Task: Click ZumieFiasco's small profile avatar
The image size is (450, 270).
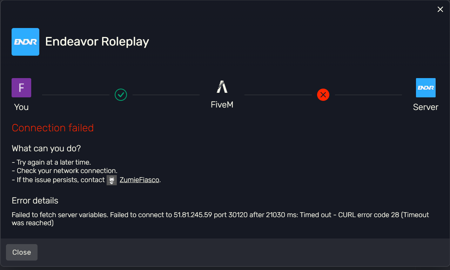Action: coord(112,180)
